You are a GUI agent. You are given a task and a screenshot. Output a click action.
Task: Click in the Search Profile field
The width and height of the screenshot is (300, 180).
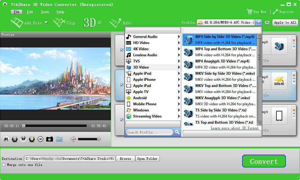(149, 132)
